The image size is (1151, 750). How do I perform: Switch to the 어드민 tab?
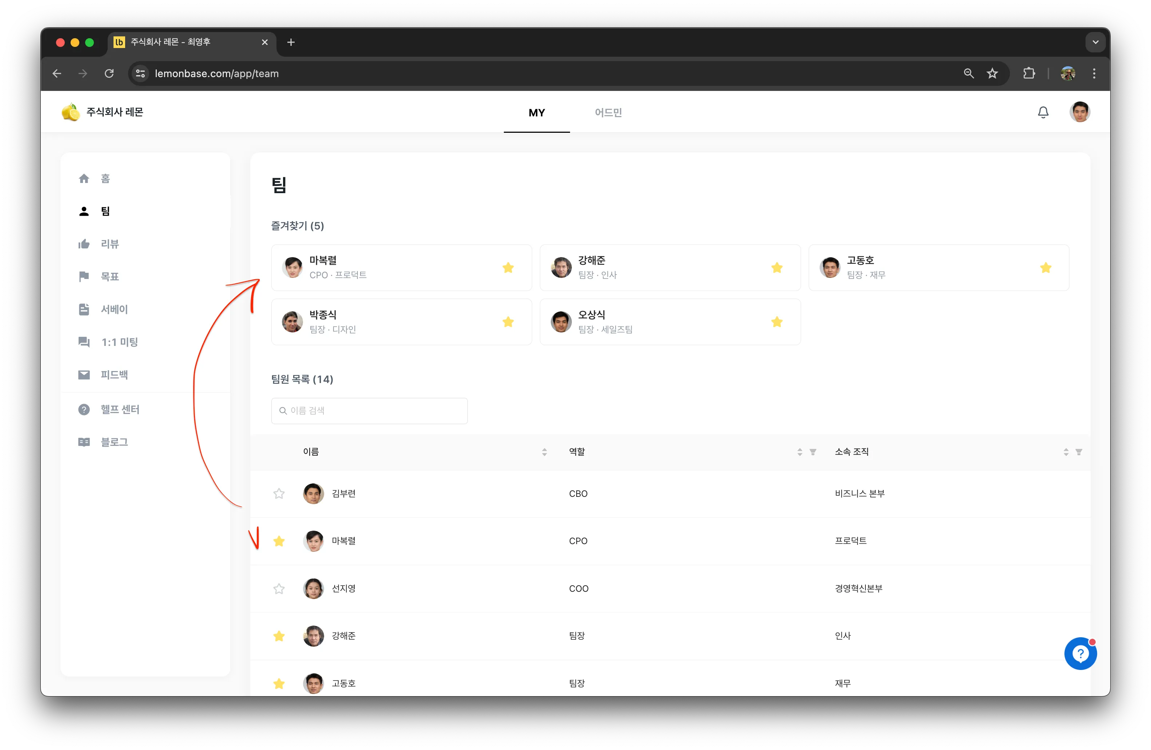(608, 113)
